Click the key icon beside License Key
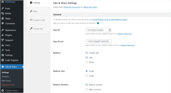The width and height of the screenshot is (171, 93). [x=31, y=29]
